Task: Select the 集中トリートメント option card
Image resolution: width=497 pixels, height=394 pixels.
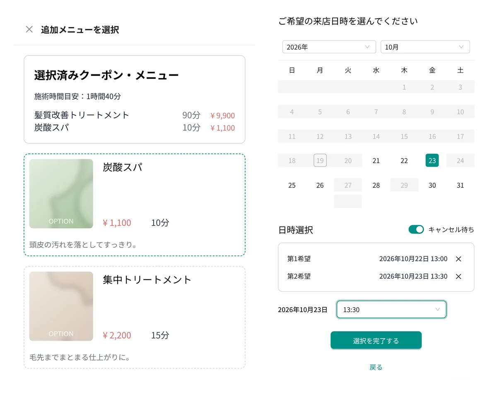Action: click(x=135, y=317)
